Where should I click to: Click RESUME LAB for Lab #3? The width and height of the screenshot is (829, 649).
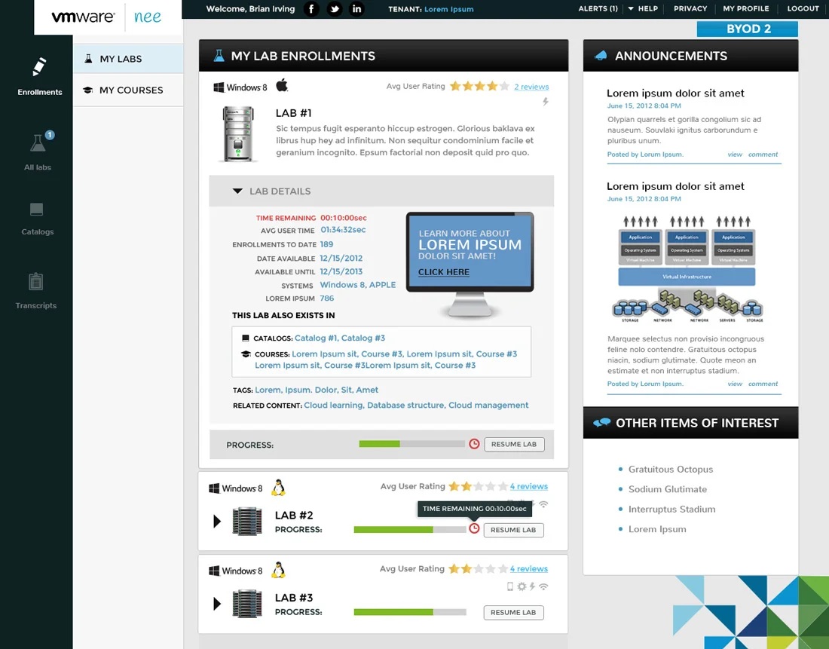pyautogui.click(x=513, y=613)
